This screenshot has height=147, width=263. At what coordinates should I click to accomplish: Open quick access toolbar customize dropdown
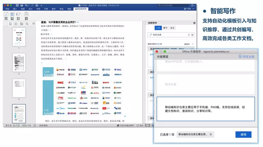[x=41, y=5]
